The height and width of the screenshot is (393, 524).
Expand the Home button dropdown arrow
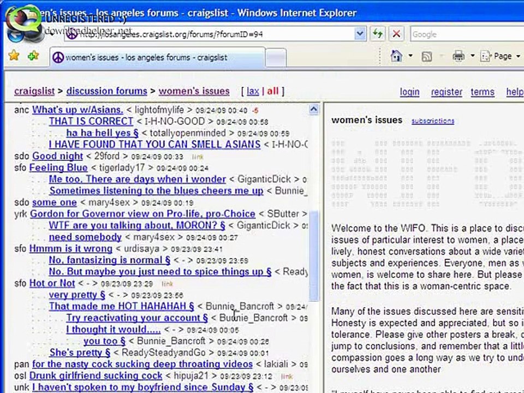pos(410,56)
